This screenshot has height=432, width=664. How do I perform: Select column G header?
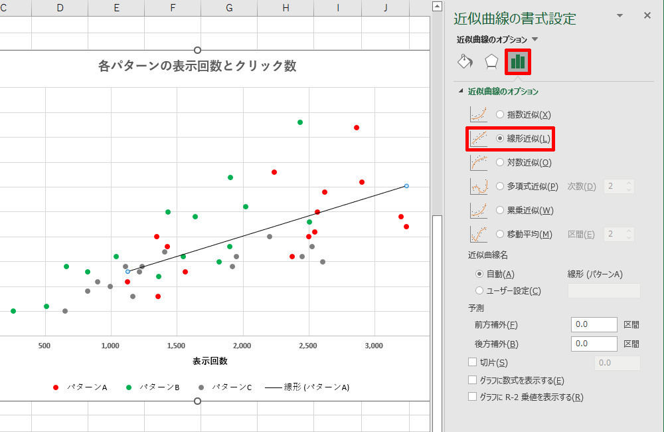[x=229, y=7]
